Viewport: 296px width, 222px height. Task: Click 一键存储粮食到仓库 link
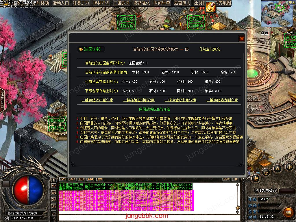[x=222, y=100]
